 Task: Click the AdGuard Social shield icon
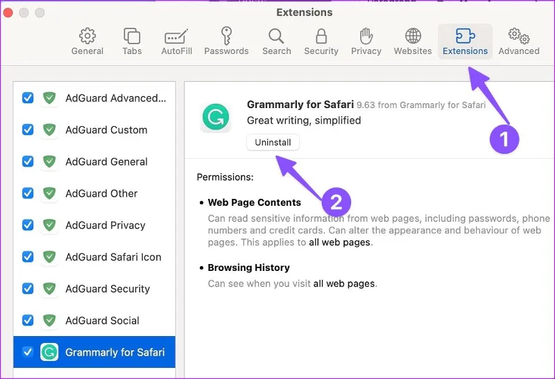pyautogui.click(x=49, y=320)
